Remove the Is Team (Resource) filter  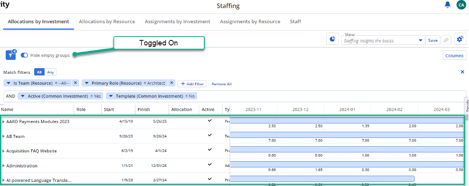tap(75, 83)
